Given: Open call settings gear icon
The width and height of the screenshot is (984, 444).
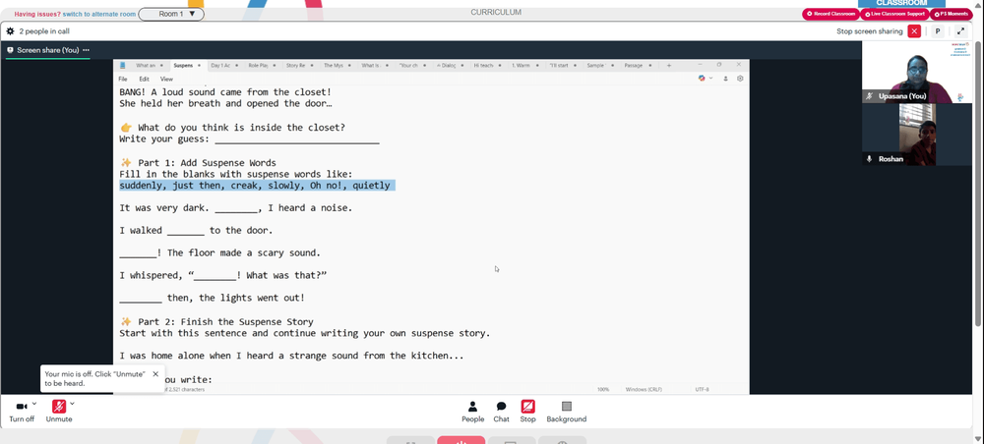Looking at the screenshot, I should [x=10, y=30].
